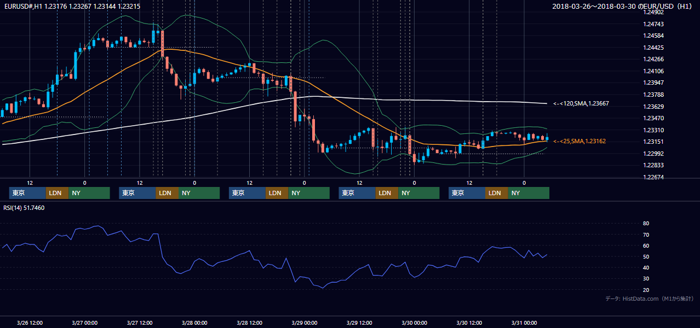700x328 pixels.
Task: Select the 3/28 00:00 date label
Action: (x=194, y=323)
